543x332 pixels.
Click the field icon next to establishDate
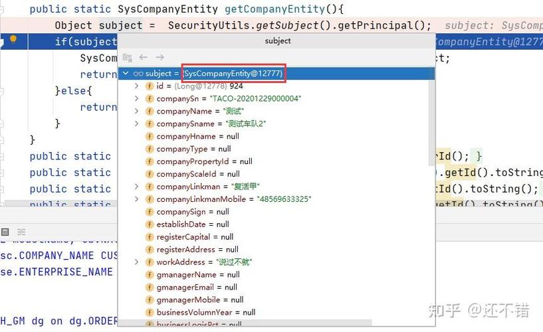point(150,224)
